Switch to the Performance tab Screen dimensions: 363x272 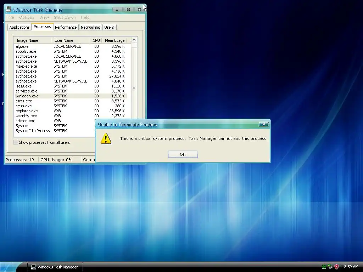66,27
